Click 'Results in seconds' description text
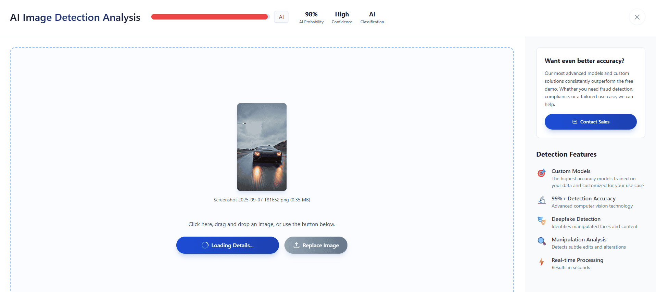 click(x=571, y=267)
